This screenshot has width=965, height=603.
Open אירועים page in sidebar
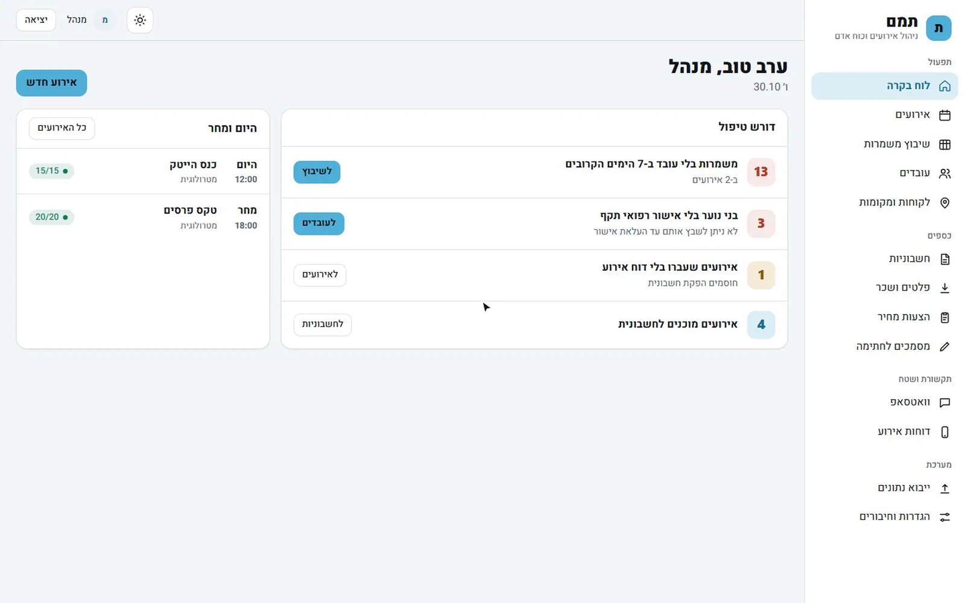[x=884, y=115]
